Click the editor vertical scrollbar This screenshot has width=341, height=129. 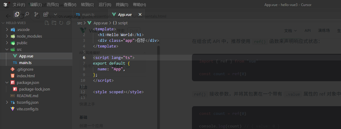pyautogui.click(x=158, y=87)
